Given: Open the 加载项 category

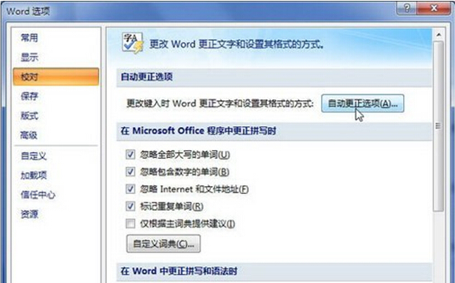Looking at the screenshot, I should pos(34,175).
